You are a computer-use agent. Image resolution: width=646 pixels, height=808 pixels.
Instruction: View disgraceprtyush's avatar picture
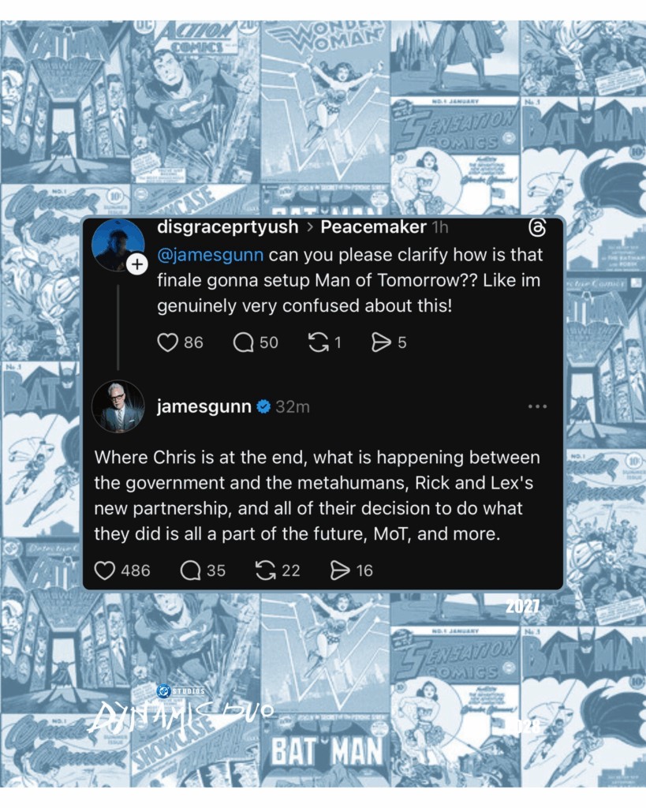point(118,245)
